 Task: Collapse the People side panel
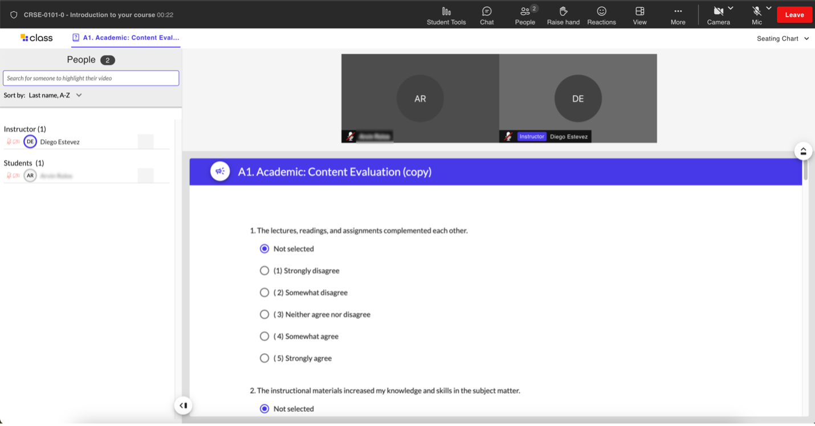184,405
